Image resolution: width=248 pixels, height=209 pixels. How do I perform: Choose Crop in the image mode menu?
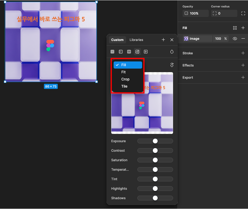click(x=128, y=79)
